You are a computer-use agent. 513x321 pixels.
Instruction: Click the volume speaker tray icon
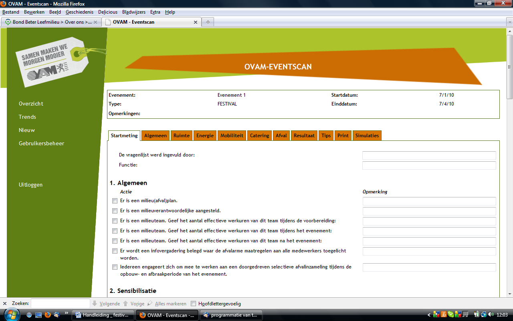click(x=491, y=315)
